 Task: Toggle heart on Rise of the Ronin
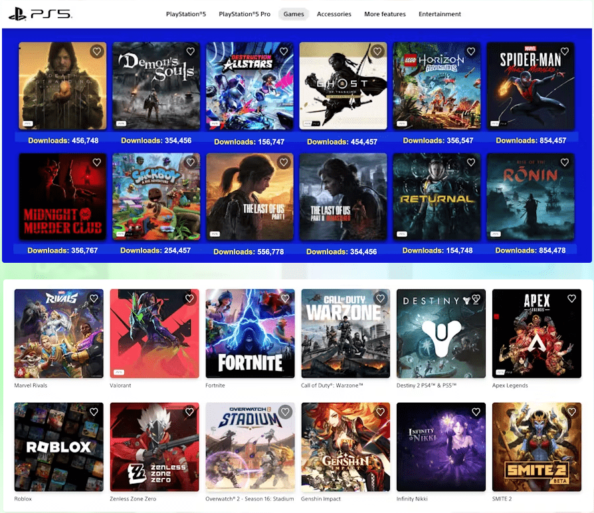[x=565, y=163]
